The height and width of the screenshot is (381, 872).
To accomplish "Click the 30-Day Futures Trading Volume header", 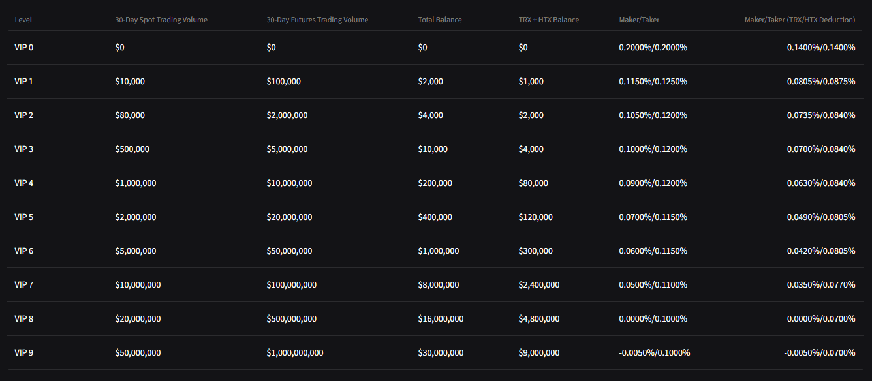I will coord(317,20).
